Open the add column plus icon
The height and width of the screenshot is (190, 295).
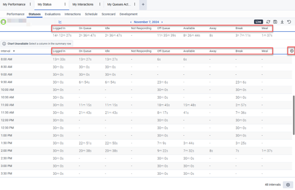tap(291, 51)
